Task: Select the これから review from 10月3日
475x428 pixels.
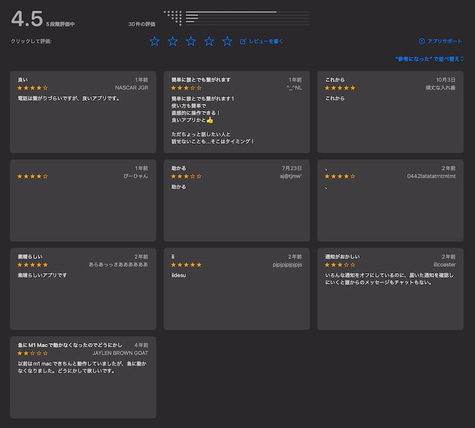Action: [390, 112]
